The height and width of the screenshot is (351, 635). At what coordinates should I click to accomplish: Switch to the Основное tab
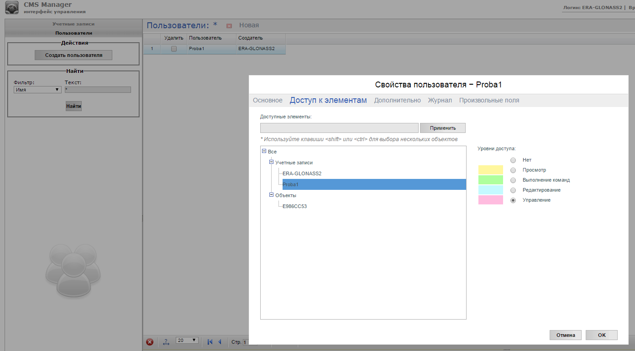(x=268, y=100)
